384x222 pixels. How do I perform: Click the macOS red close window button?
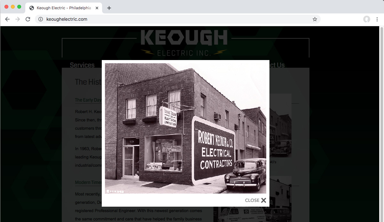click(x=6, y=7)
